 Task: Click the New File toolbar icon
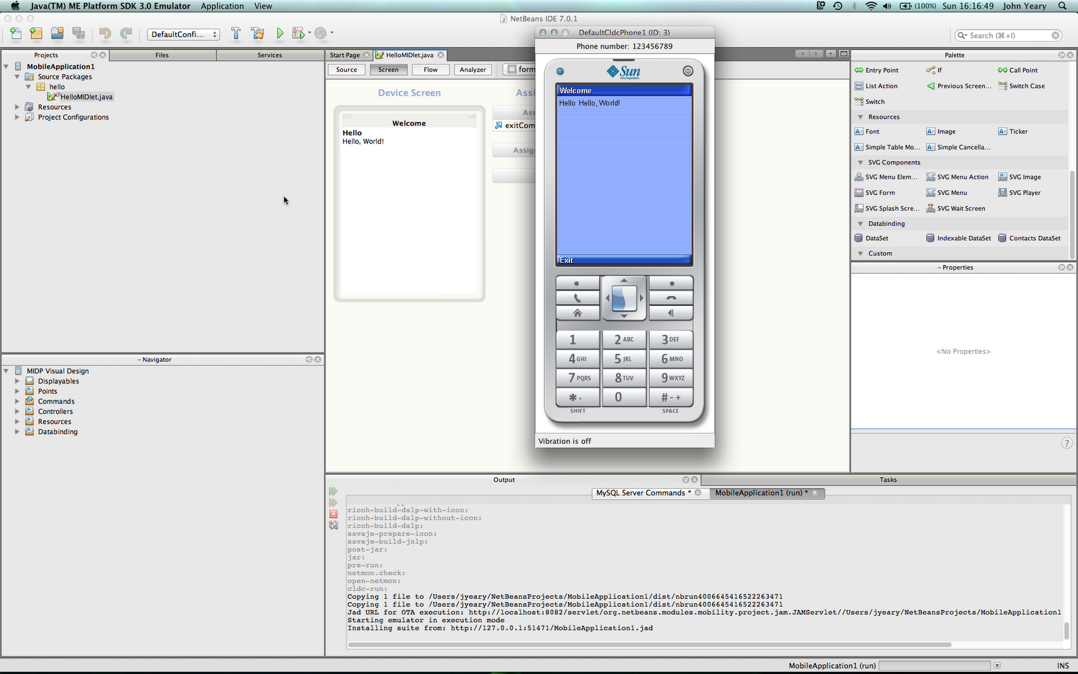[x=15, y=33]
